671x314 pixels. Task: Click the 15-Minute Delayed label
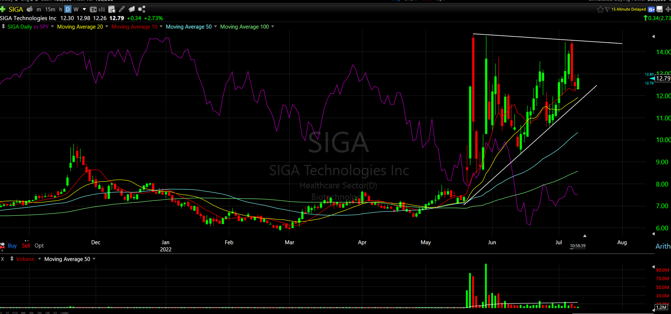(x=628, y=10)
